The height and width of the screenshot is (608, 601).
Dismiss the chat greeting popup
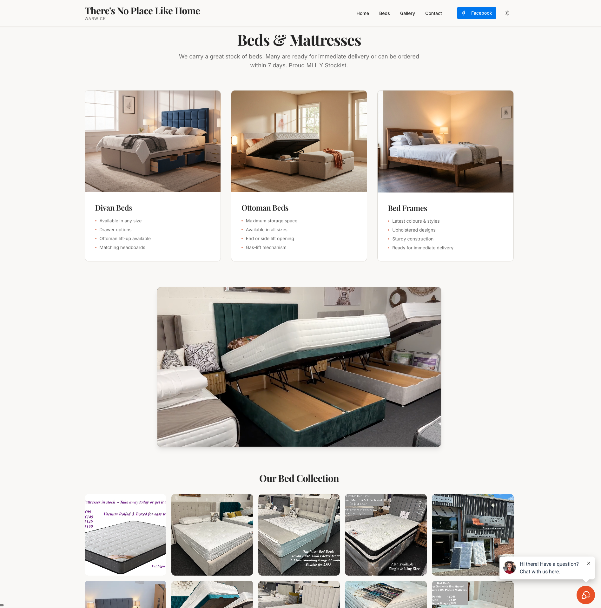pos(589,563)
